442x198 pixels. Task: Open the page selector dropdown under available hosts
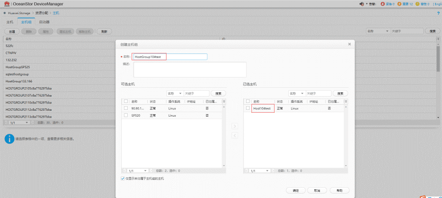(x=137, y=171)
